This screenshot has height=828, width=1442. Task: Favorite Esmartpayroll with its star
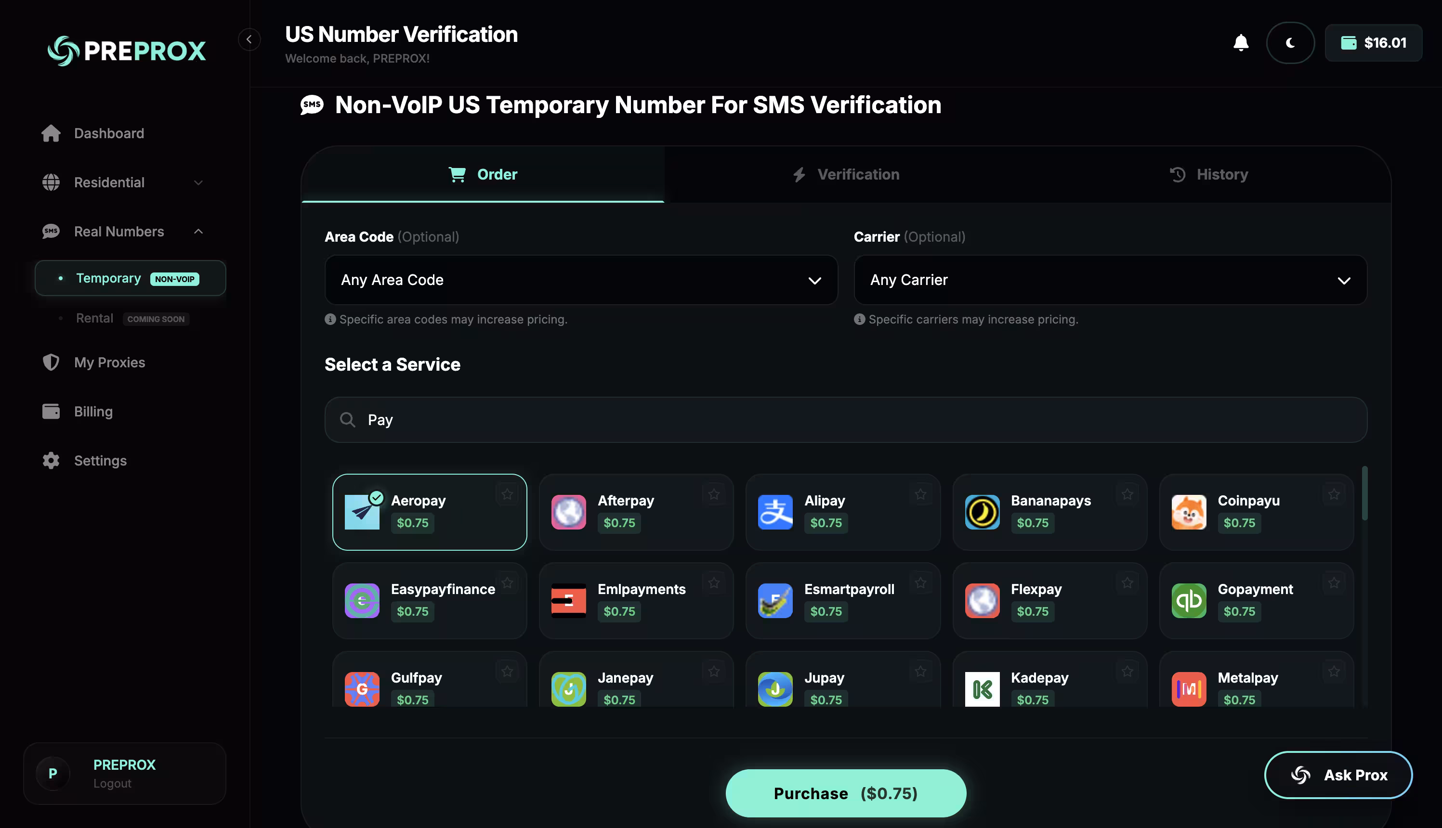(920, 583)
